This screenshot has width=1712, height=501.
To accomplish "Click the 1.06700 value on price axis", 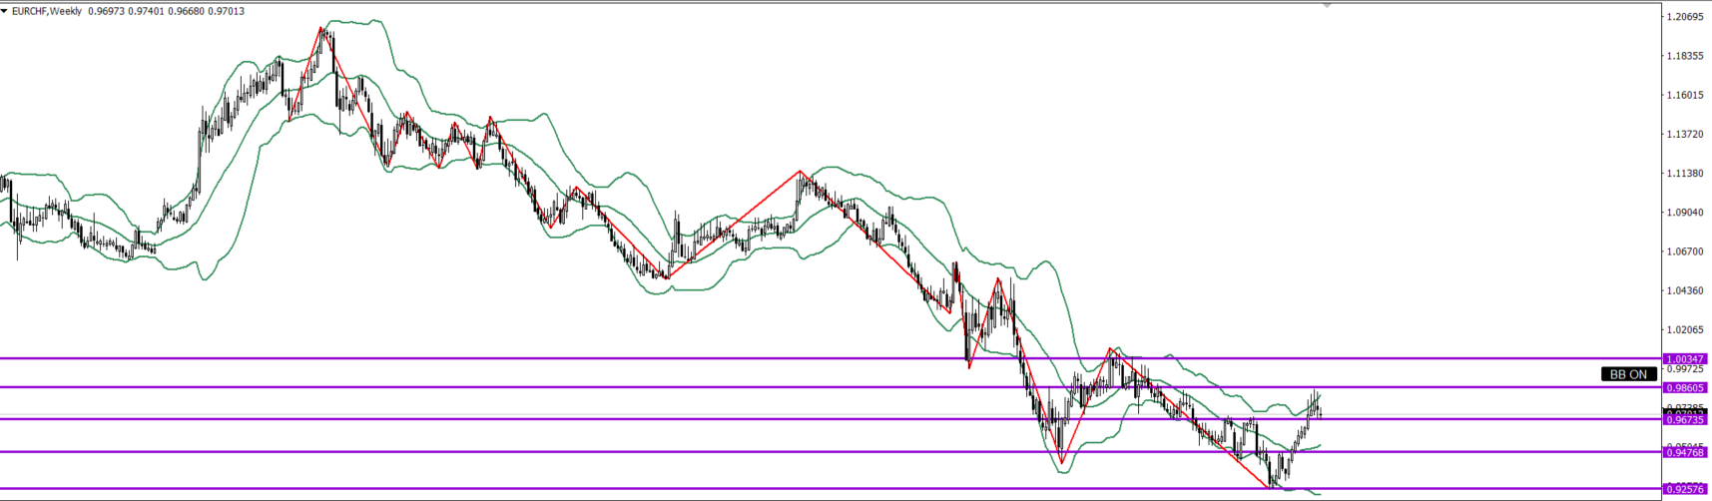I will [1685, 251].
